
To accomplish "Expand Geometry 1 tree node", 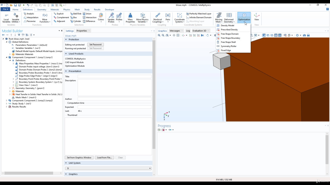I will click(x=10, y=88).
